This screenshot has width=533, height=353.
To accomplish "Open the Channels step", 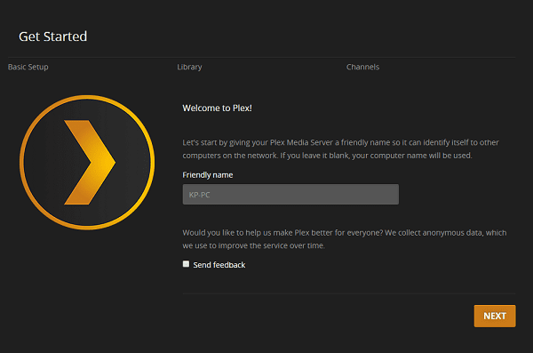I will (x=362, y=67).
